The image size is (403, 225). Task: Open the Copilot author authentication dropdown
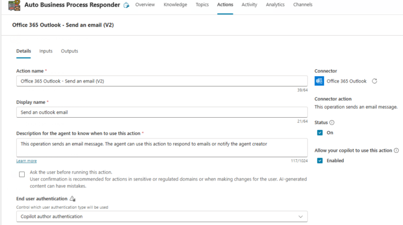162,216
